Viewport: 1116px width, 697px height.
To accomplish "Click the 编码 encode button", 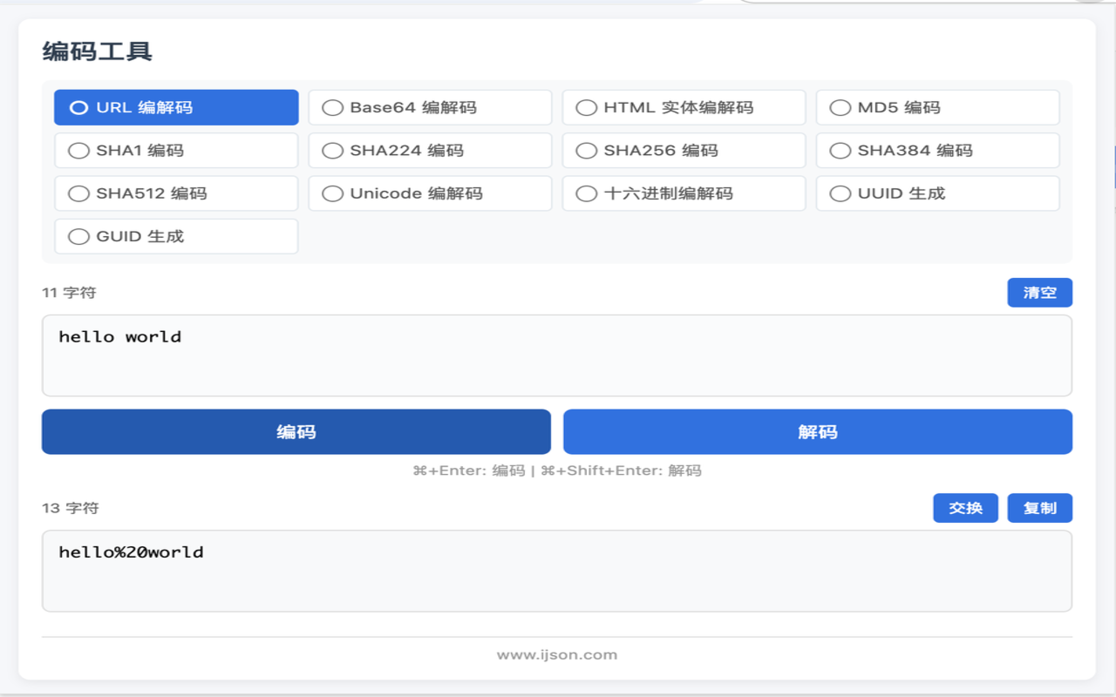I will [296, 432].
